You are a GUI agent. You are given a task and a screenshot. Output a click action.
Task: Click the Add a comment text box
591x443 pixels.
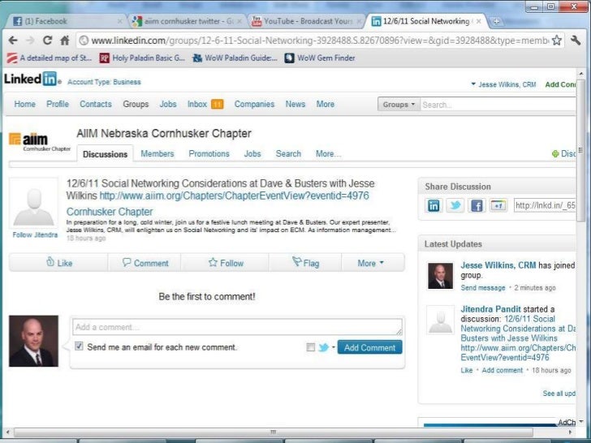click(237, 327)
